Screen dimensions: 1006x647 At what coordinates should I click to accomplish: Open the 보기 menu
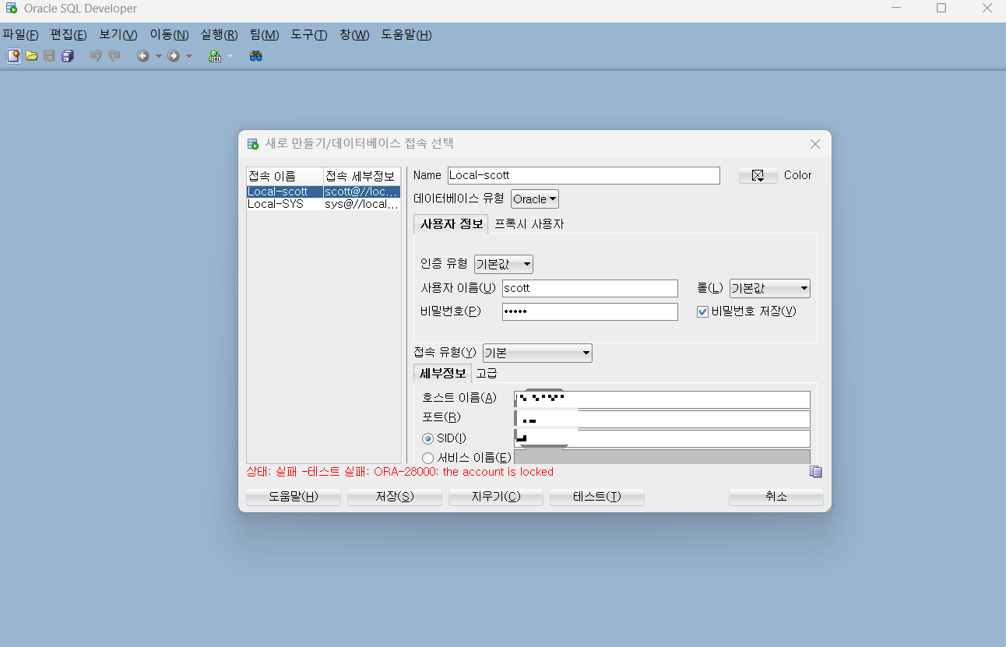pos(118,35)
